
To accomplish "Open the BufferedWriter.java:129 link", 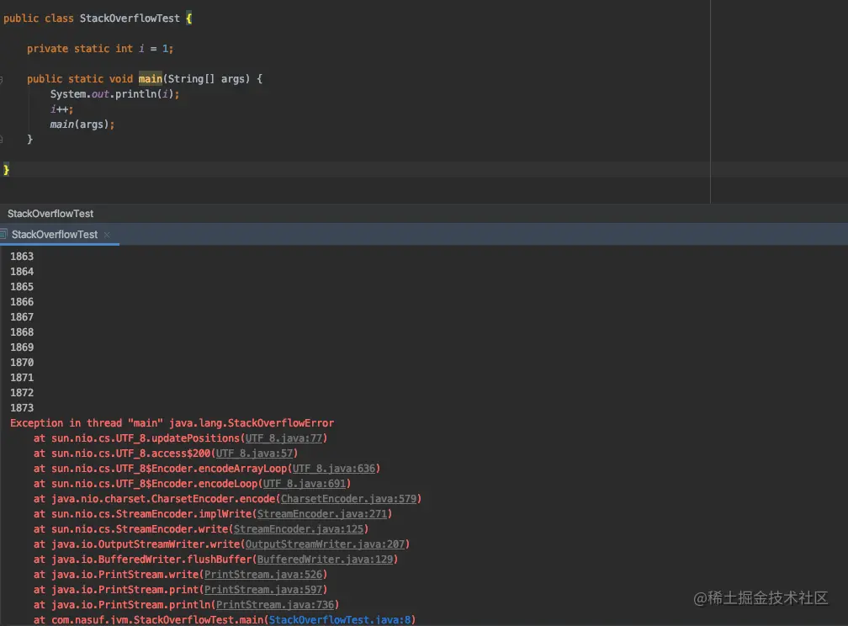I will 325,560.
